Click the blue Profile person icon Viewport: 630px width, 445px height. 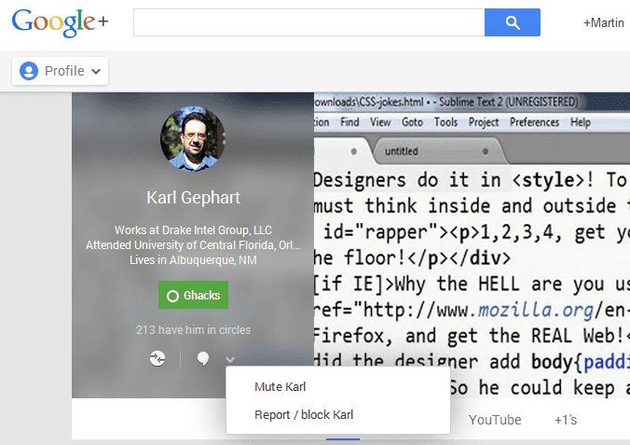click(29, 71)
